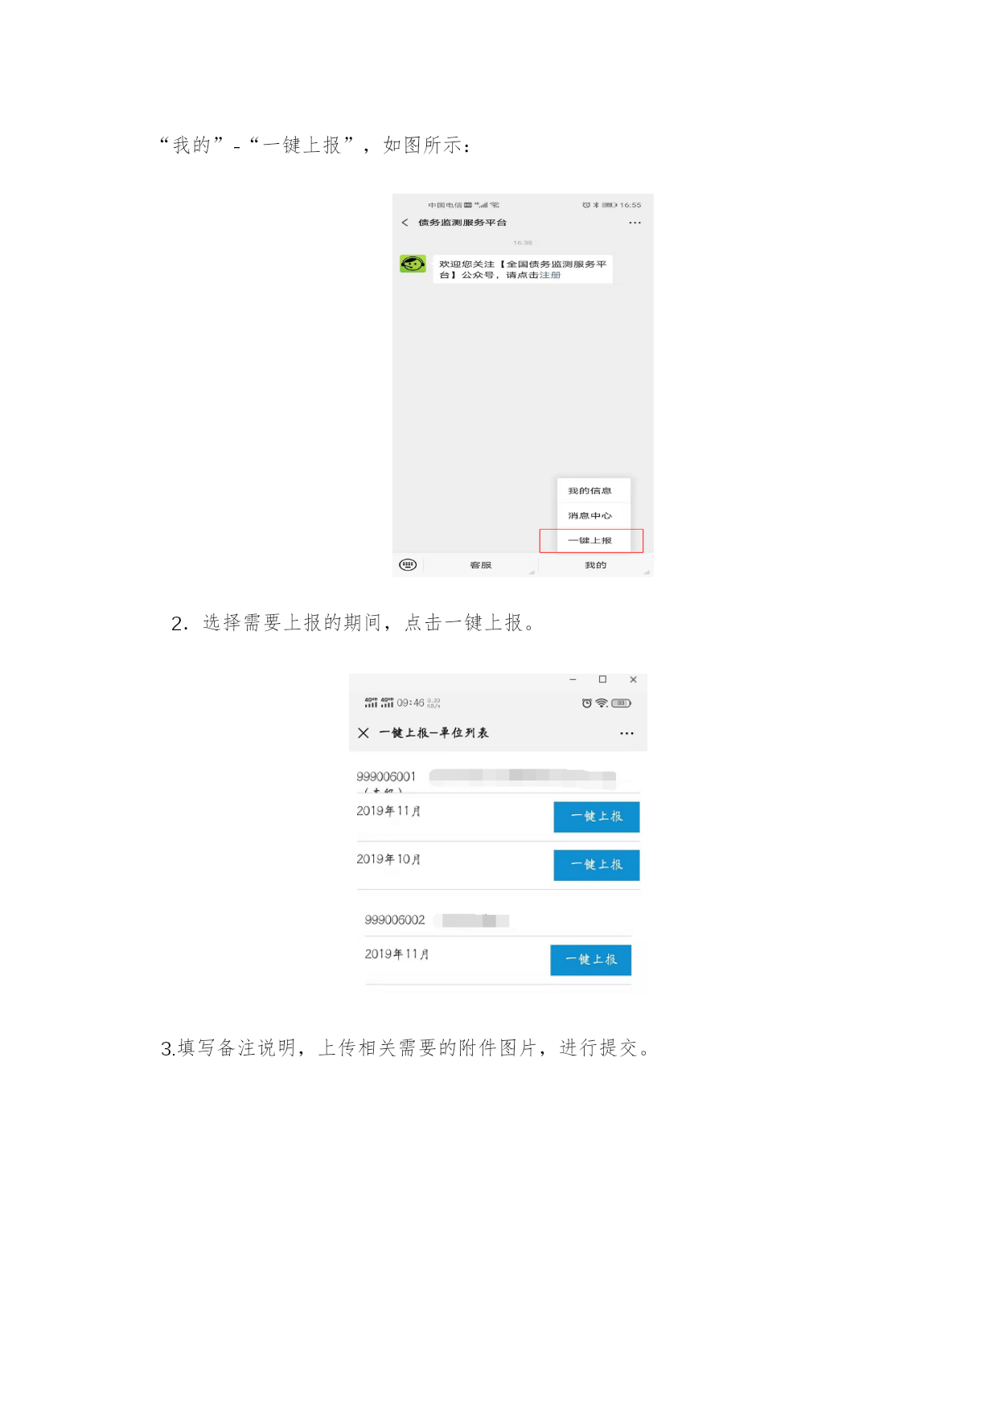Close the 一键上报-单位列表 page with the X icon
Image resolution: width=998 pixels, height=1410 pixels.
click(x=363, y=733)
